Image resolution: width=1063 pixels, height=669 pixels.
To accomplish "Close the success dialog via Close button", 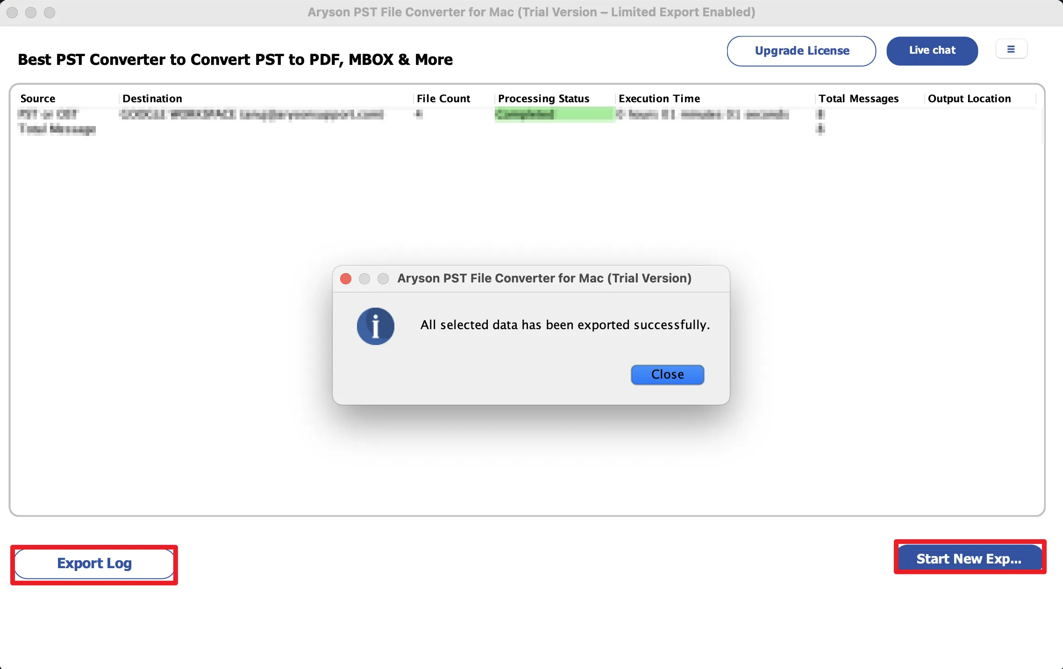I will pyautogui.click(x=667, y=374).
